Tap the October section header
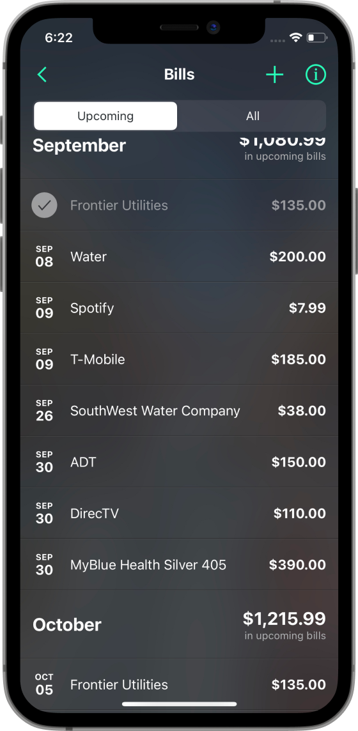This screenshot has height=731, width=358. click(x=66, y=625)
